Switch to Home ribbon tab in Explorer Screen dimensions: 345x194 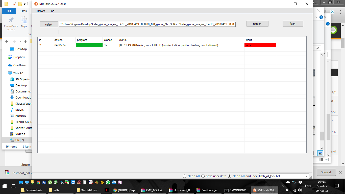23,11
